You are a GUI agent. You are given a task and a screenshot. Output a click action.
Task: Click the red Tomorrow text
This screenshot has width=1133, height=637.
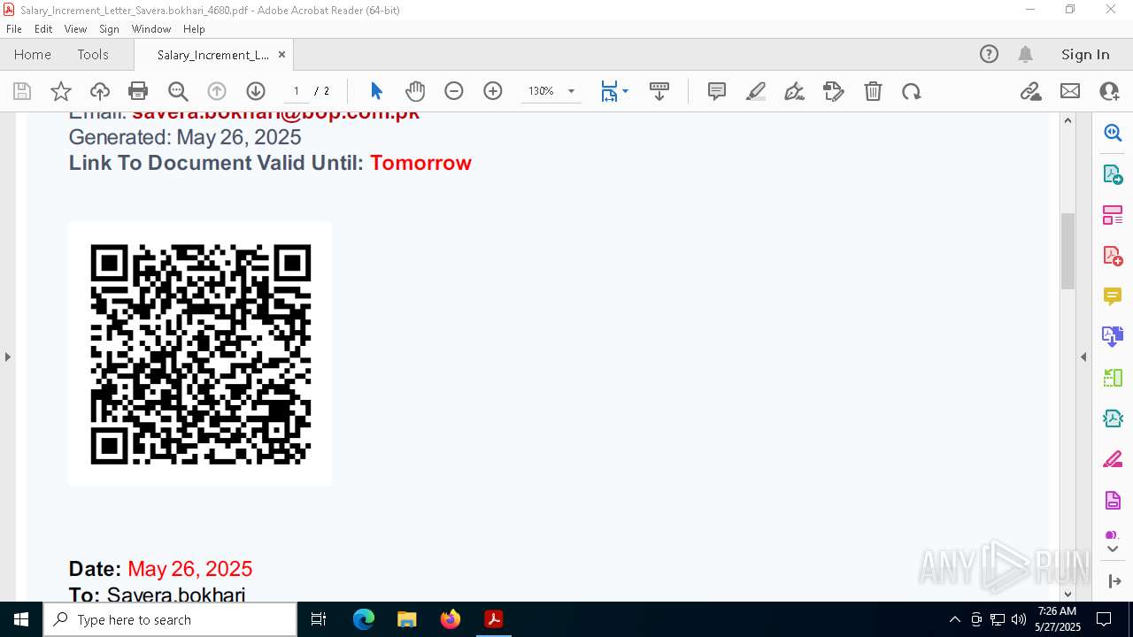coord(420,163)
